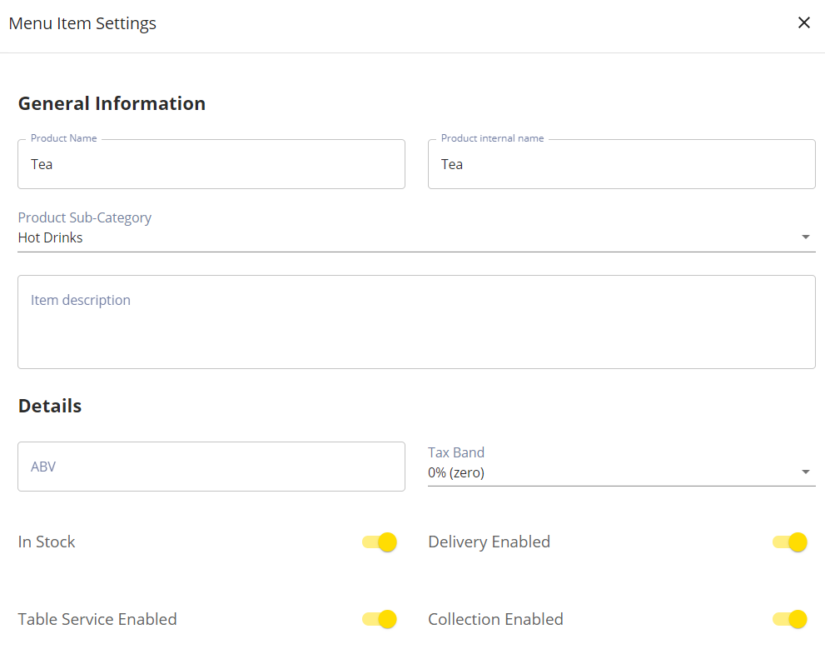
Task: Click the Product Sub-Category label
Action: (x=85, y=218)
